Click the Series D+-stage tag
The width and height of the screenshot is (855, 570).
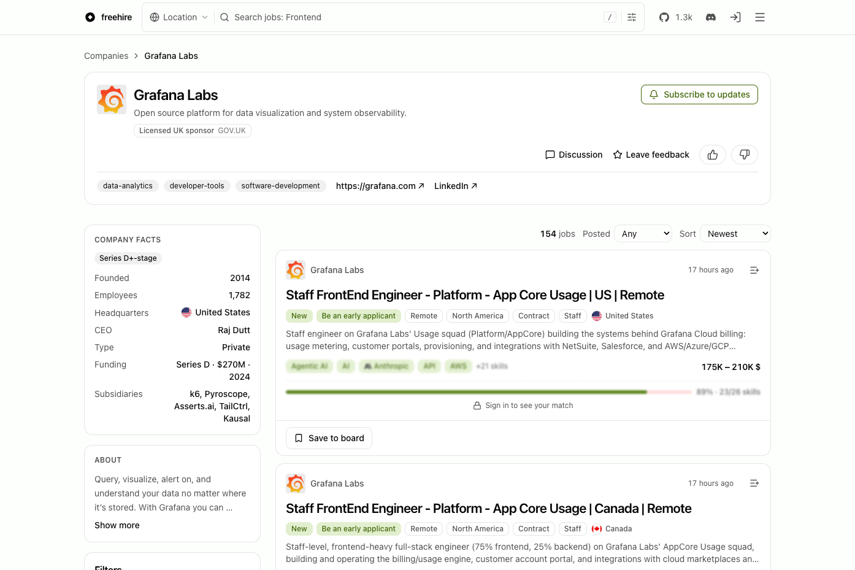click(x=128, y=258)
